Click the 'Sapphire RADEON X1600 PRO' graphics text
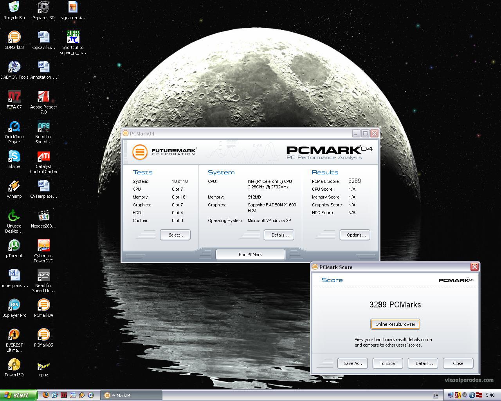 pyautogui.click(x=272, y=208)
